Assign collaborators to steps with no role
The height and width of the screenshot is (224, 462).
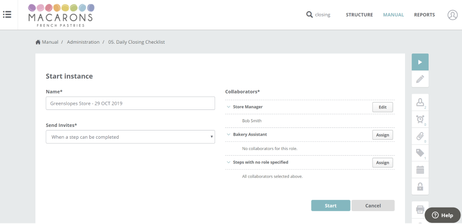click(382, 163)
